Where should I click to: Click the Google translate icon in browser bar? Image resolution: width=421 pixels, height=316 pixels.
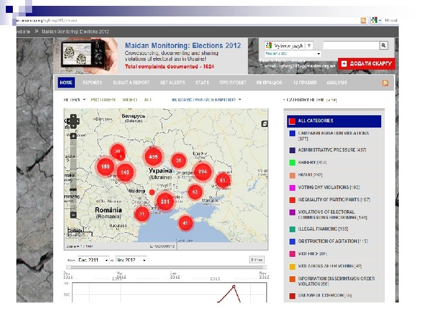coord(374,20)
